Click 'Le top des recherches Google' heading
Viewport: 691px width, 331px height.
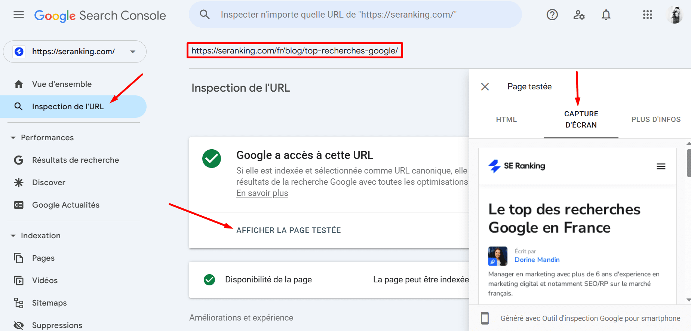point(564,218)
